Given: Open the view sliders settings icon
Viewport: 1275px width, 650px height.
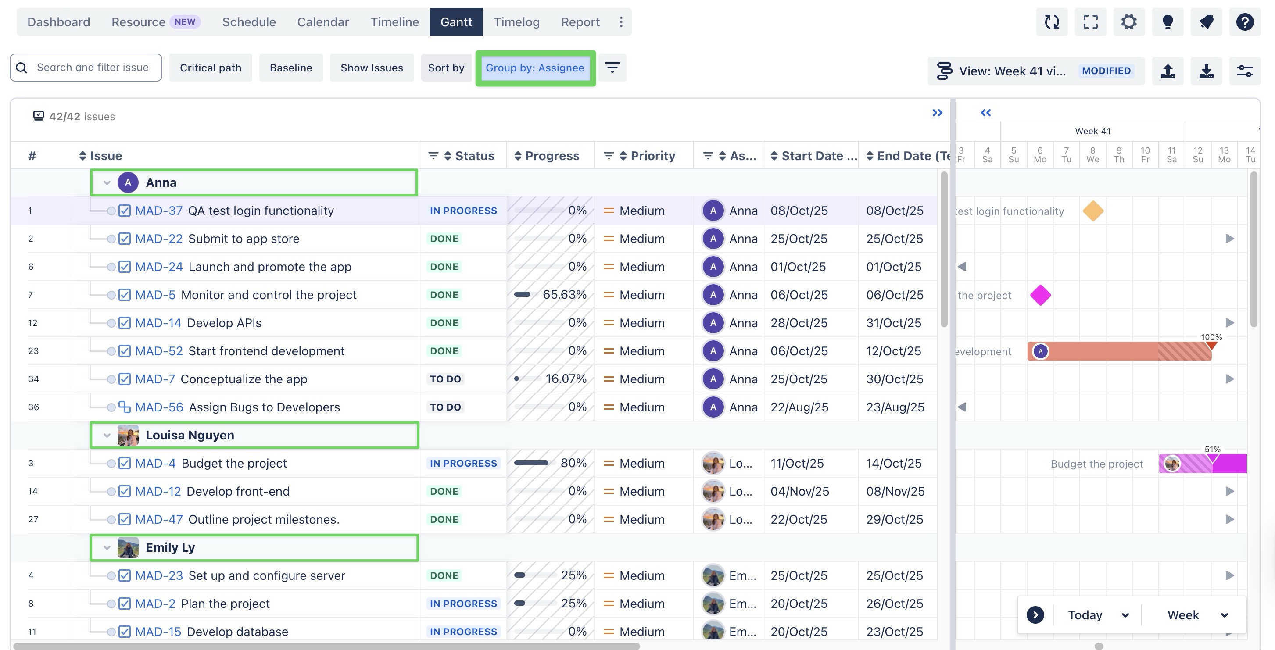Looking at the screenshot, I should pos(1245,71).
